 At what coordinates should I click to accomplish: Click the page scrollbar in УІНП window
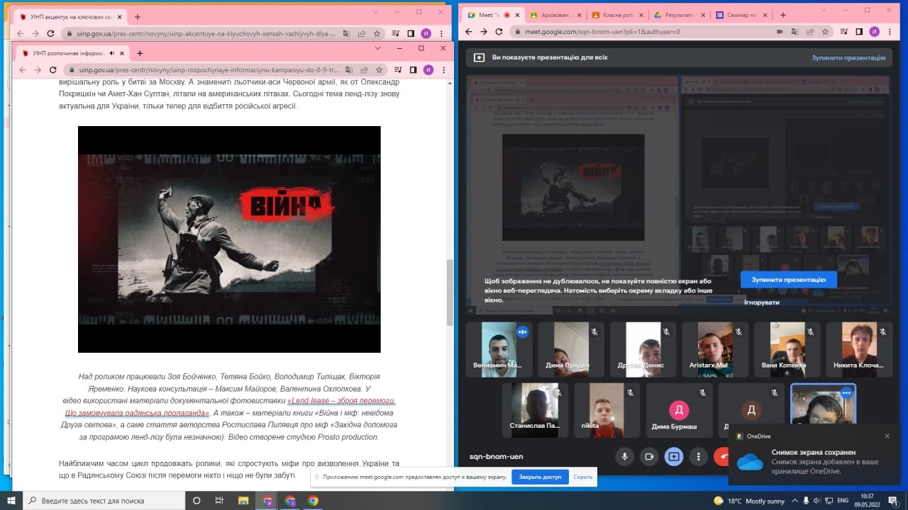[450, 292]
